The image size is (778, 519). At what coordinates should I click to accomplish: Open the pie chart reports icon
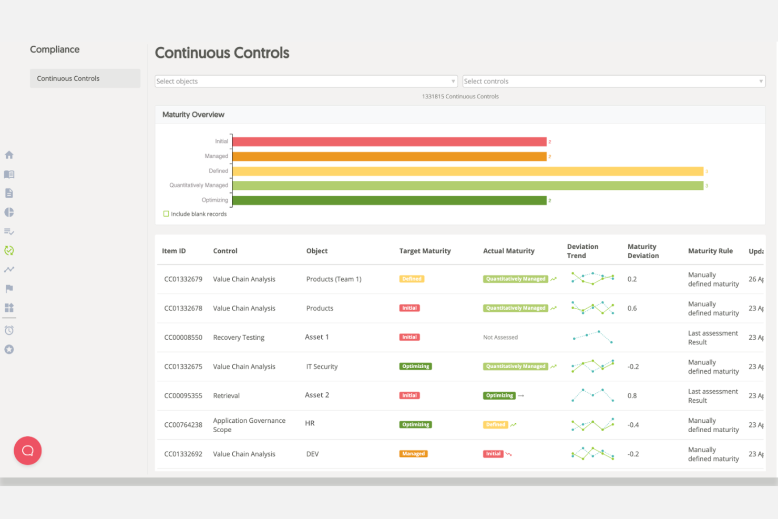[9, 212]
